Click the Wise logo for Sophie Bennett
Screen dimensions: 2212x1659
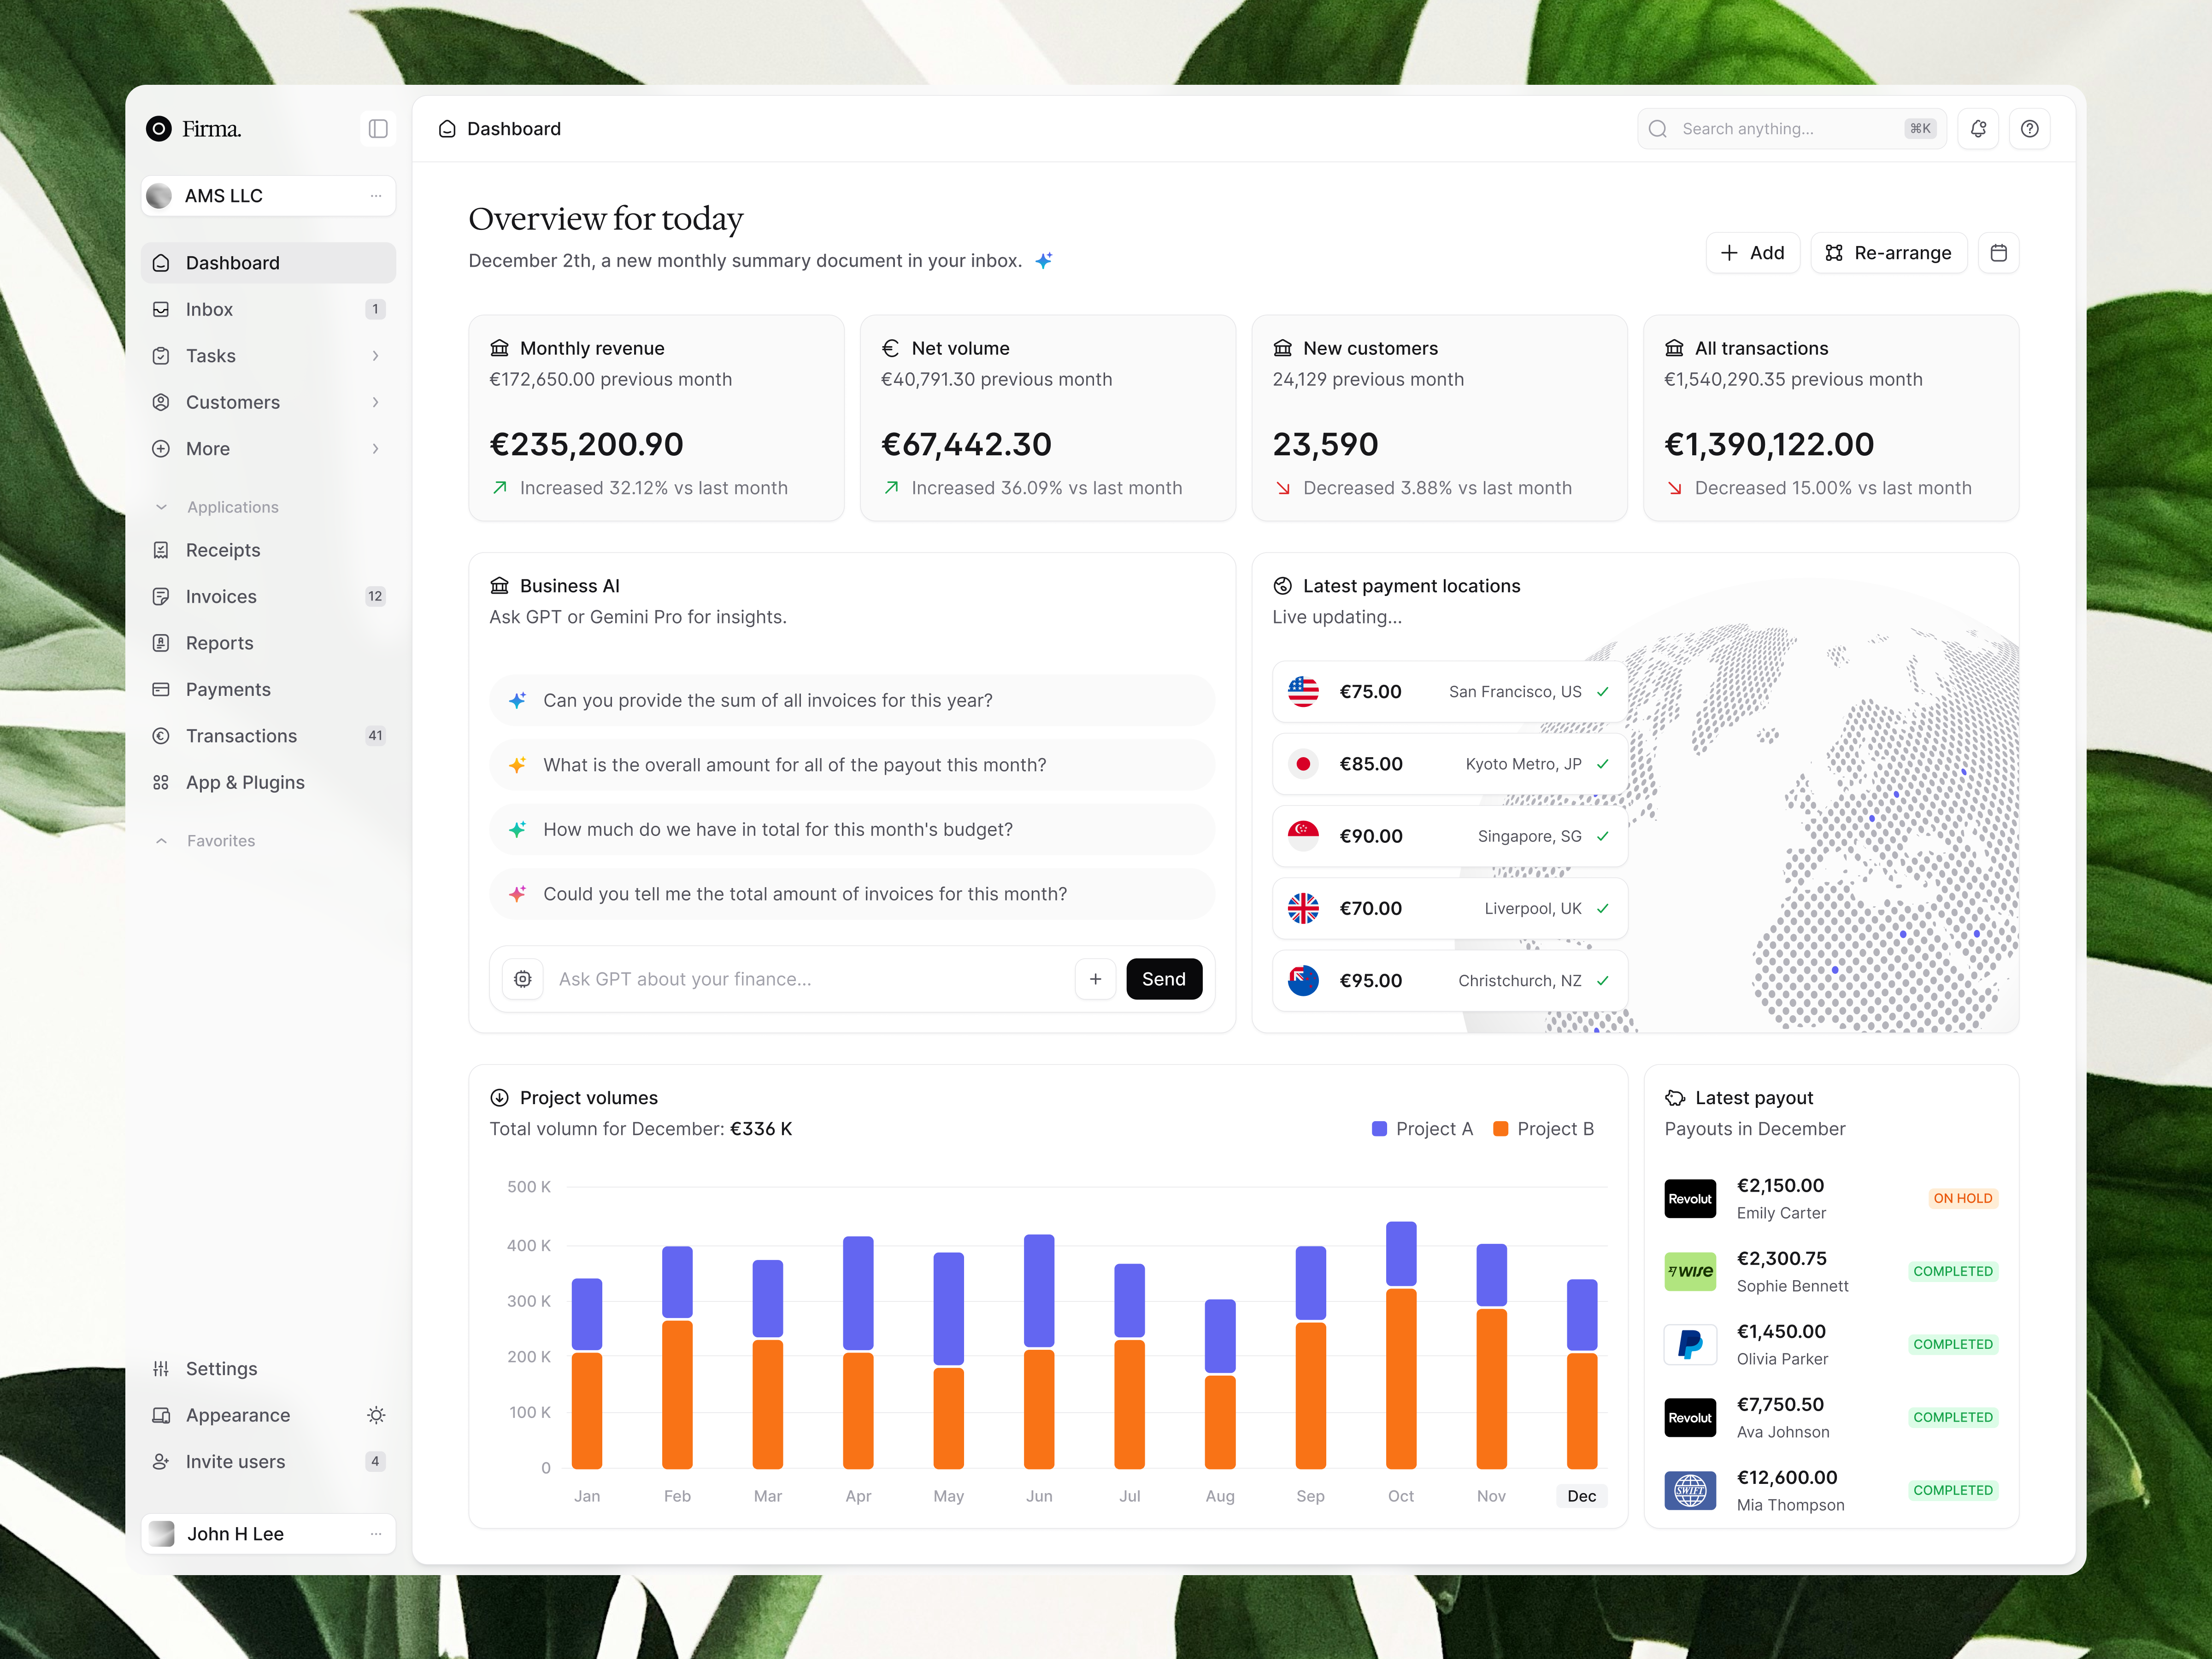tap(1690, 1272)
